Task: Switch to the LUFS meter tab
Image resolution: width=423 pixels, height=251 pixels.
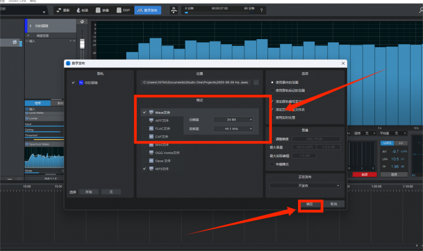Action: click(x=385, y=142)
